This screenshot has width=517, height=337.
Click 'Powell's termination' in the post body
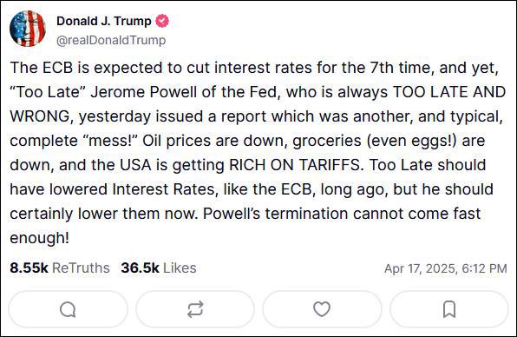275,214
